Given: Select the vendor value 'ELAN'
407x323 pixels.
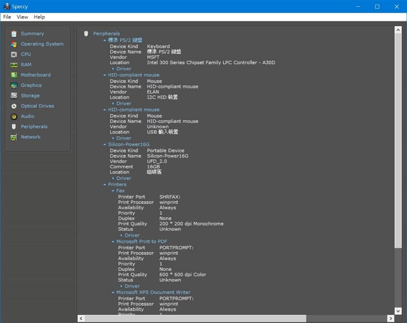Looking at the screenshot, I should (153, 92).
